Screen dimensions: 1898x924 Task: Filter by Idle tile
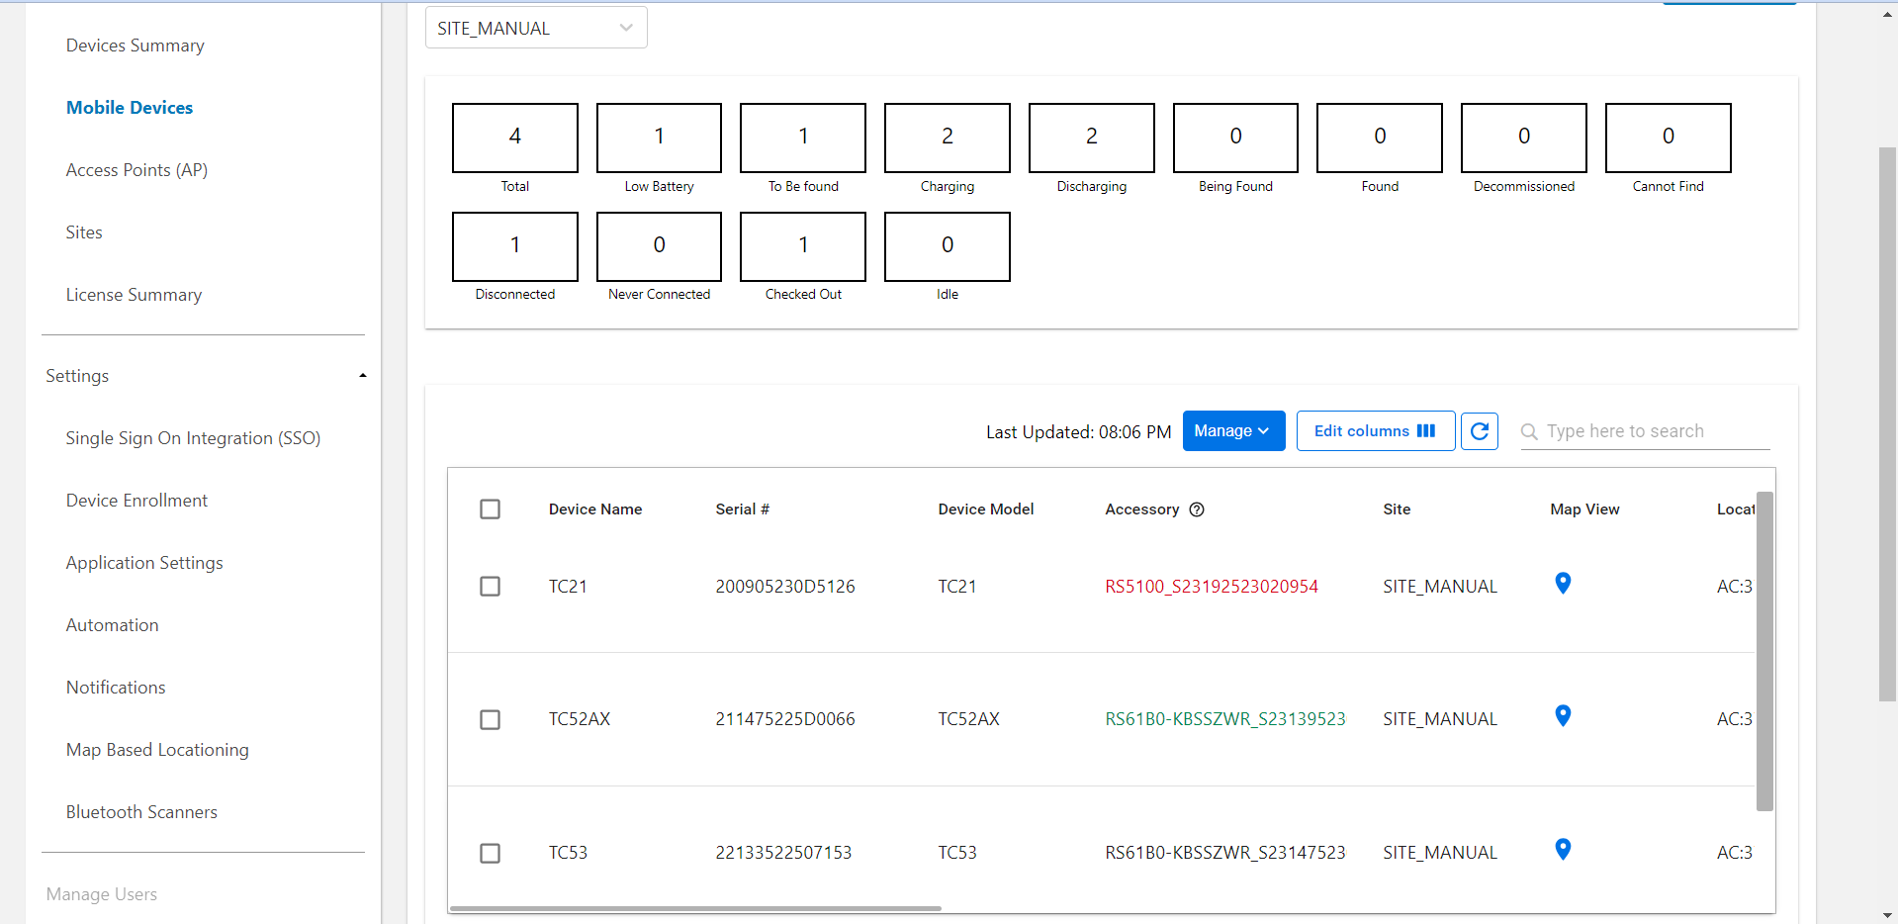948,246
